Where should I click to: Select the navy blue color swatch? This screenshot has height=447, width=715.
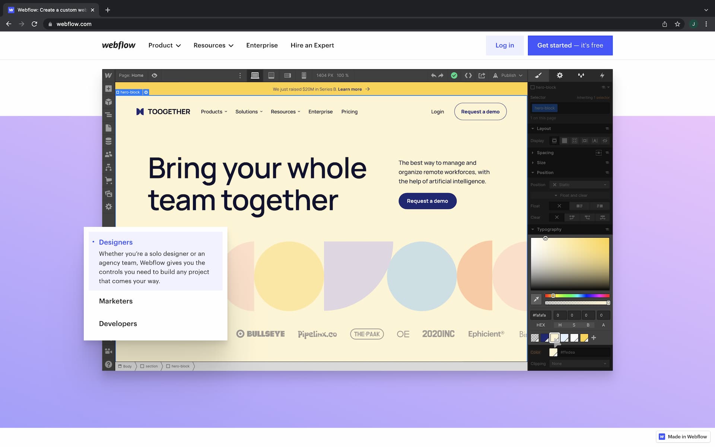[x=544, y=338]
